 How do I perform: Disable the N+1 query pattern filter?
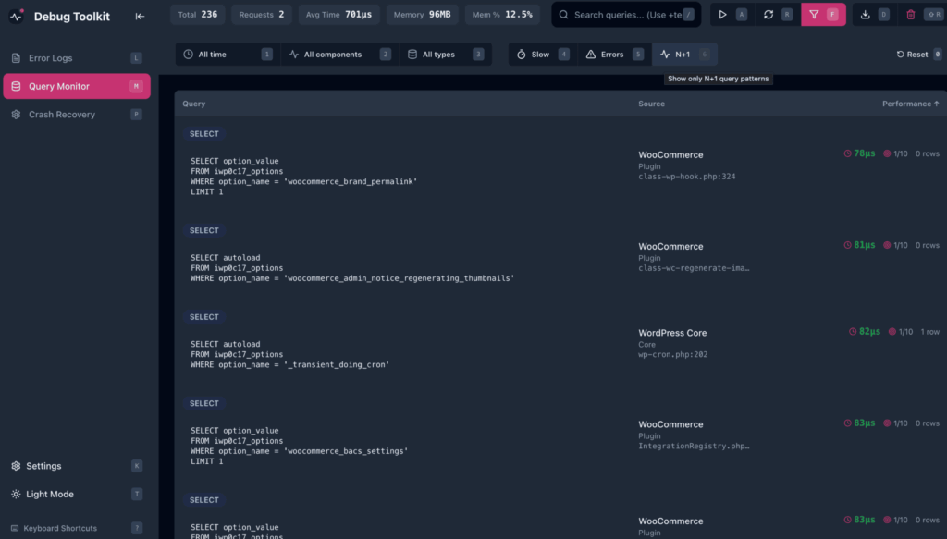tap(683, 54)
